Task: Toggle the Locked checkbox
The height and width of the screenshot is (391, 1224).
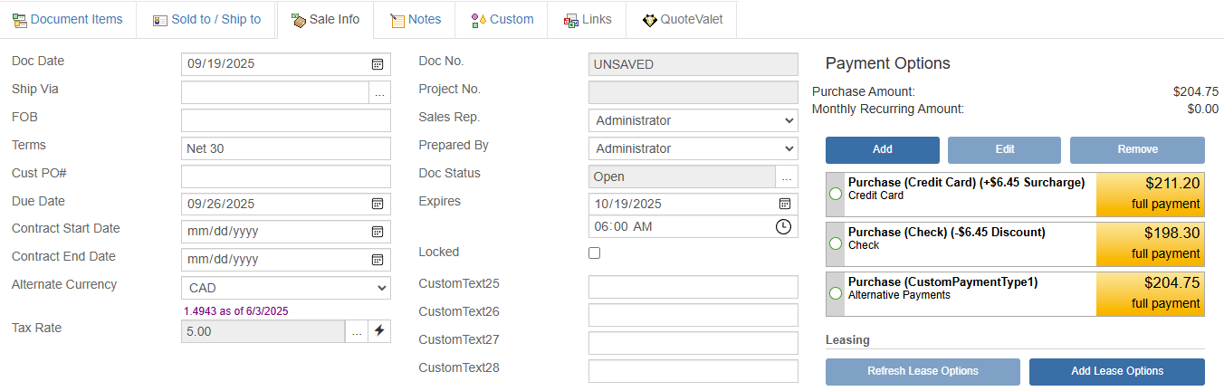Action: click(595, 253)
